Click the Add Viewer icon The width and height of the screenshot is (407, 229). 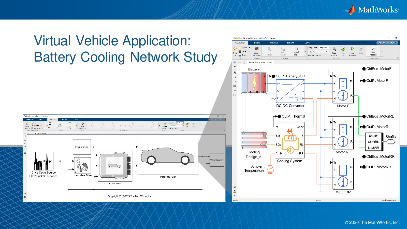[x=283, y=51]
